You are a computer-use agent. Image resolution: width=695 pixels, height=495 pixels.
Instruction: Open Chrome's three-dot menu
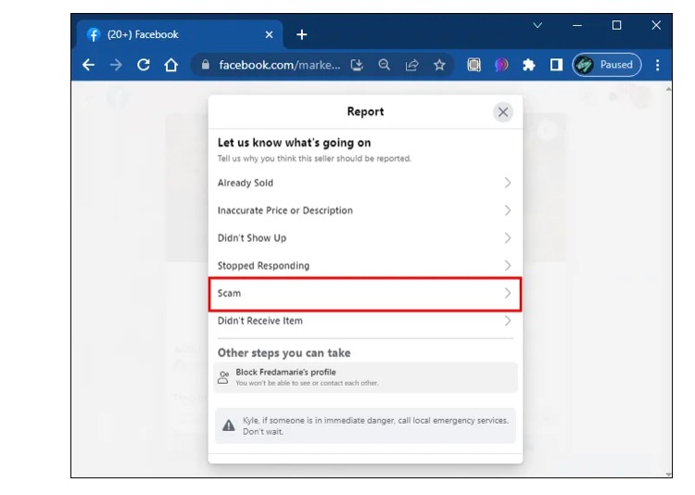657,65
